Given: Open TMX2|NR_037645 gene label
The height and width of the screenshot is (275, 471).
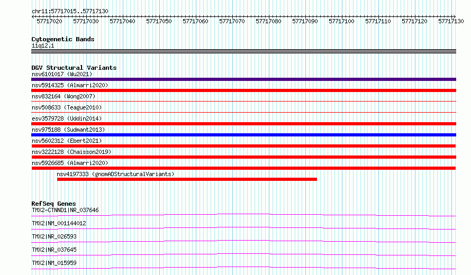Looking at the screenshot, I should coord(54,250).
